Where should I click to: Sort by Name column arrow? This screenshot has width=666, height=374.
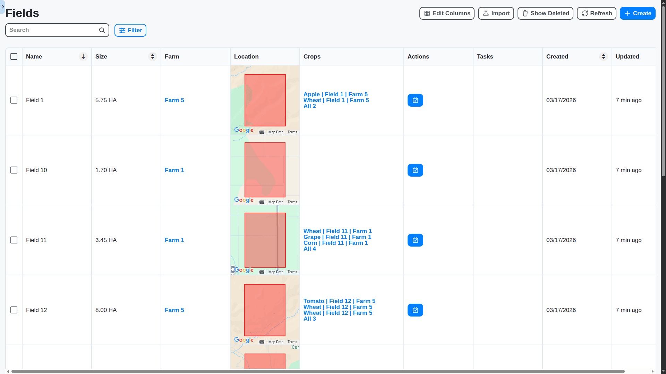coord(83,57)
